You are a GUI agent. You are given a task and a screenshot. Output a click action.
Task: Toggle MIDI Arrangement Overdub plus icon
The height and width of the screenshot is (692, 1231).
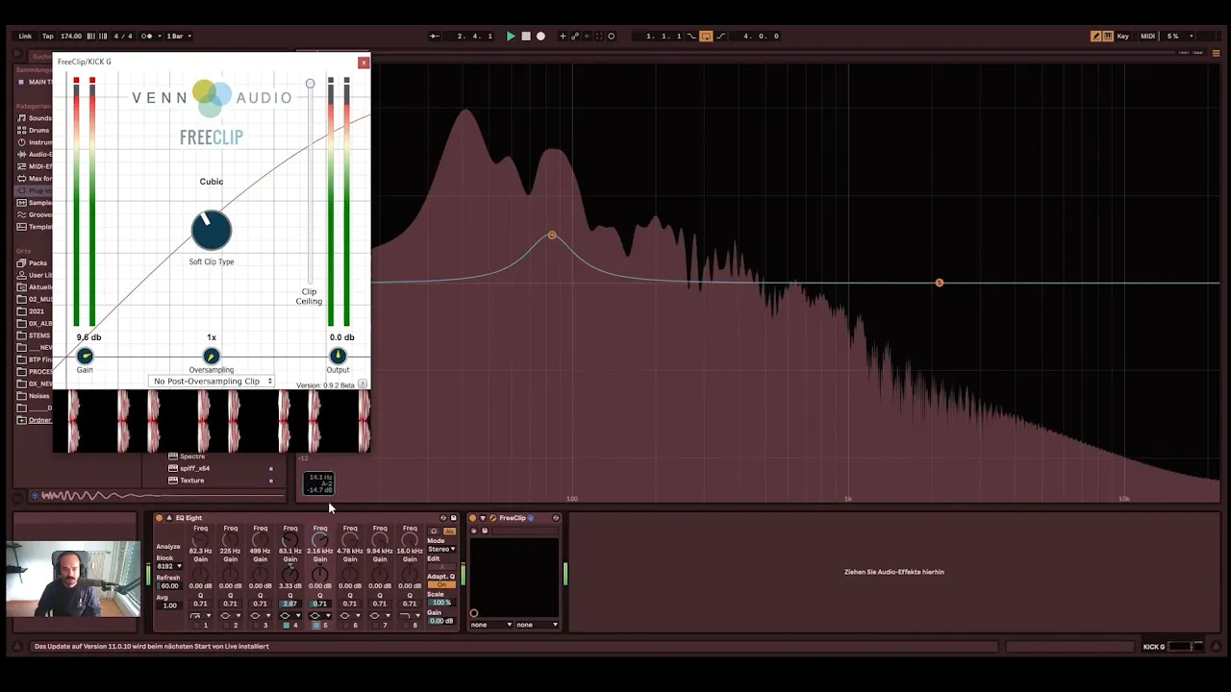(564, 37)
